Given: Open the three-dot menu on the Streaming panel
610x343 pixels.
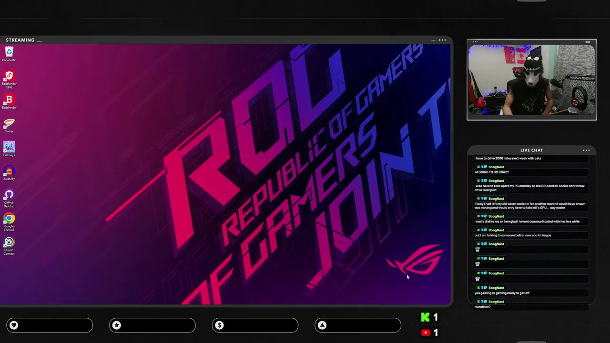Looking at the screenshot, I should click(x=442, y=40).
